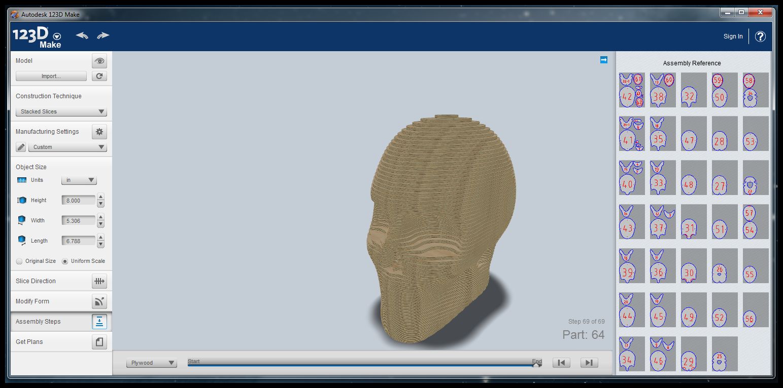Select assembly sheet with part 47

tap(694, 134)
